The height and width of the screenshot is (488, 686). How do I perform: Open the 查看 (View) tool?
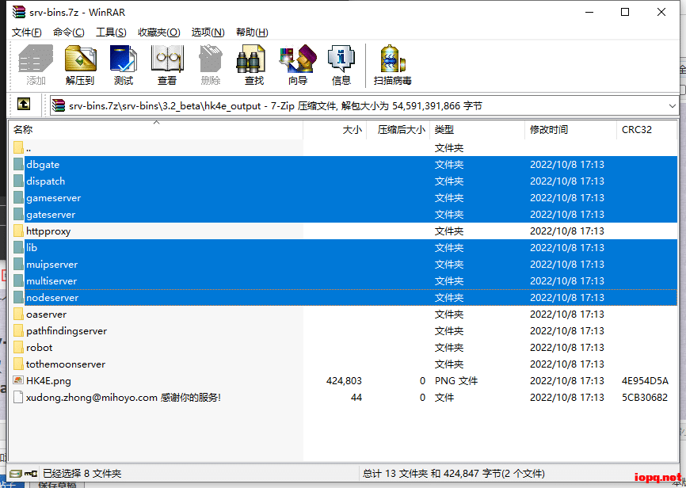(x=167, y=63)
